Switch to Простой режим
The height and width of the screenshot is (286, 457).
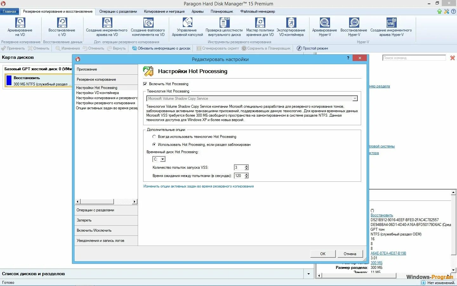click(312, 48)
